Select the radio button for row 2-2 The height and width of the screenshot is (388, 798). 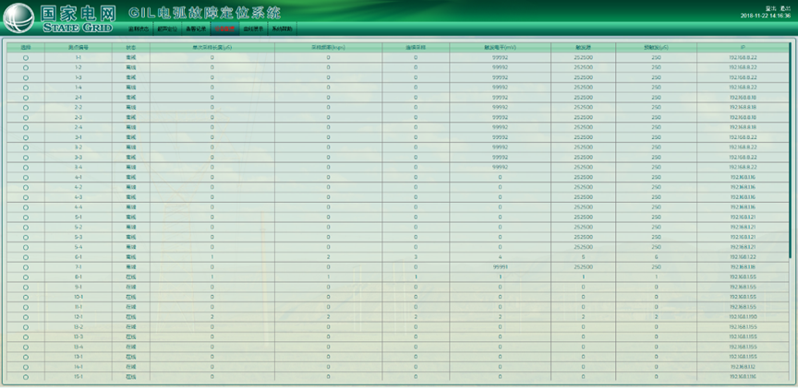click(x=26, y=108)
